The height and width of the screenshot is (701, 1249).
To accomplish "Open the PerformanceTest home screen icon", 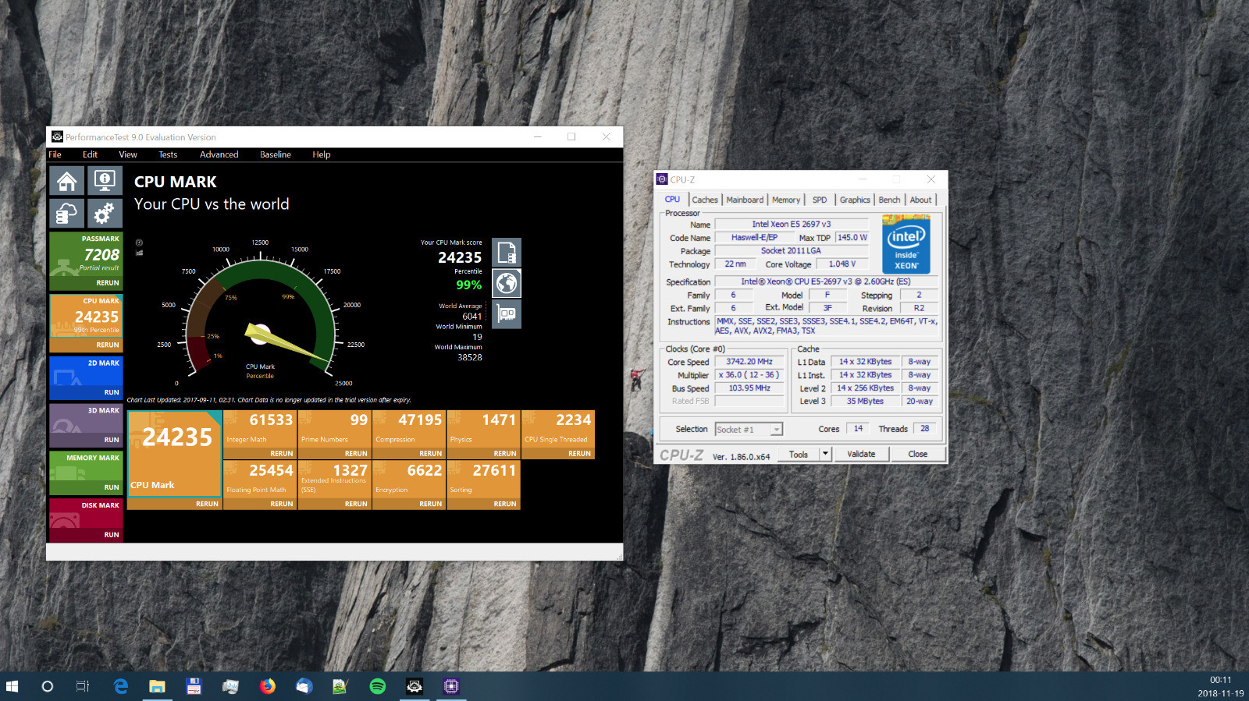I will [66, 181].
